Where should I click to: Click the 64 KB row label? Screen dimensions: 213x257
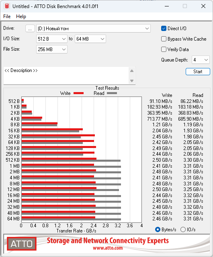point(14,142)
